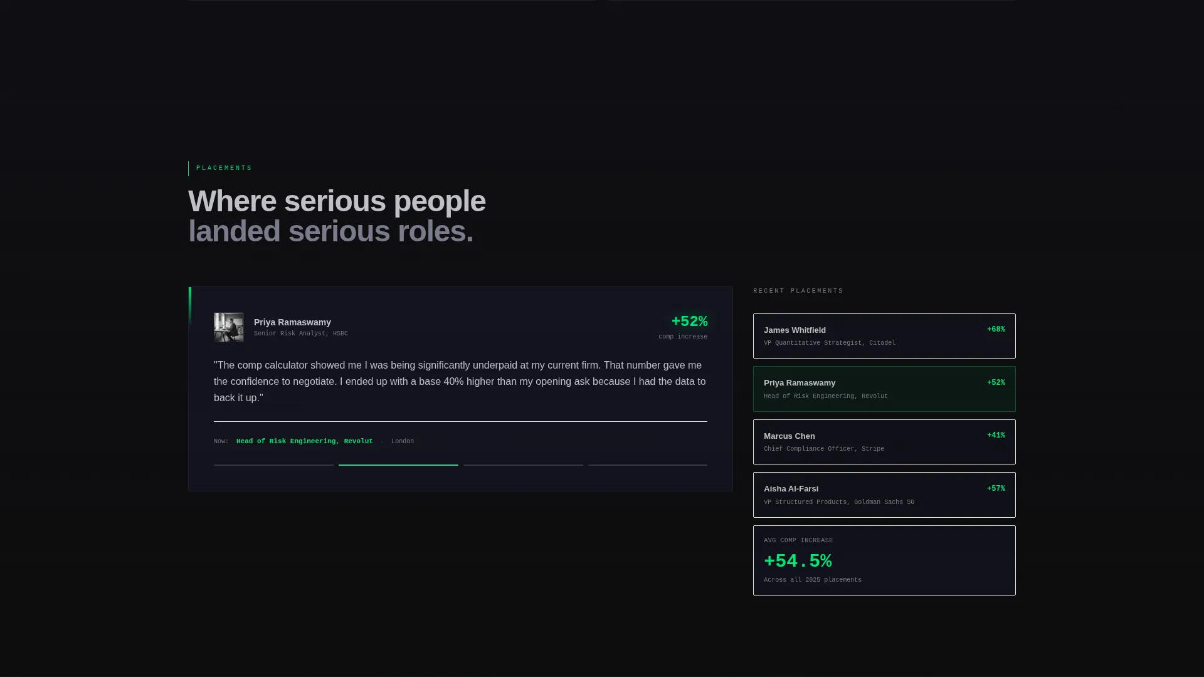This screenshot has height=677, width=1204.
Task: Click the 'Where serious people' headline
Action: click(337, 201)
